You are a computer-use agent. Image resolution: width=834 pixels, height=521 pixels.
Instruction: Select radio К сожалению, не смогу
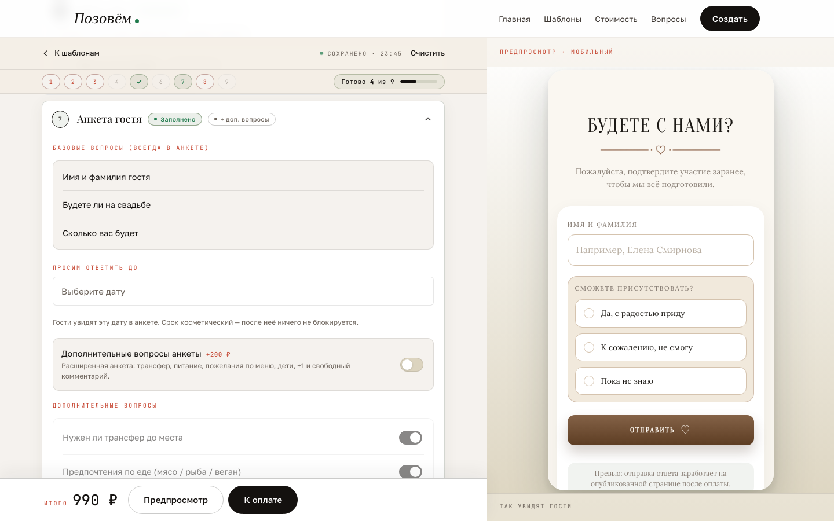[589, 347]
